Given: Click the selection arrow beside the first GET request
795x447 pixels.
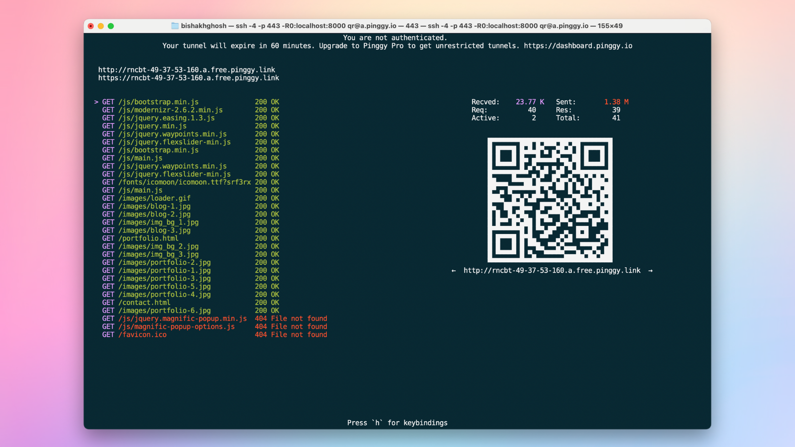Looking at the screenshot, I should point(96,102).
